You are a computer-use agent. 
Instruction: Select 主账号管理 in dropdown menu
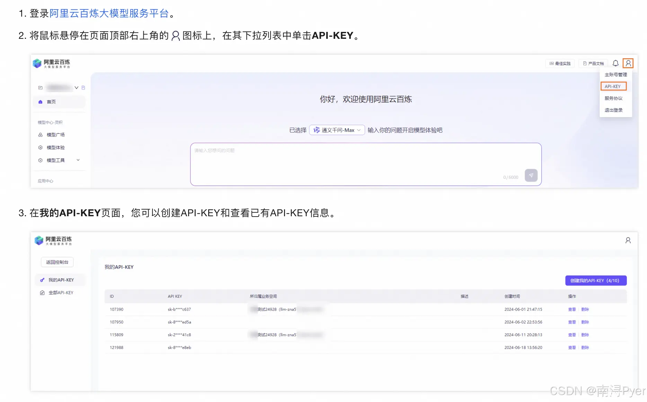coord(615,75)
